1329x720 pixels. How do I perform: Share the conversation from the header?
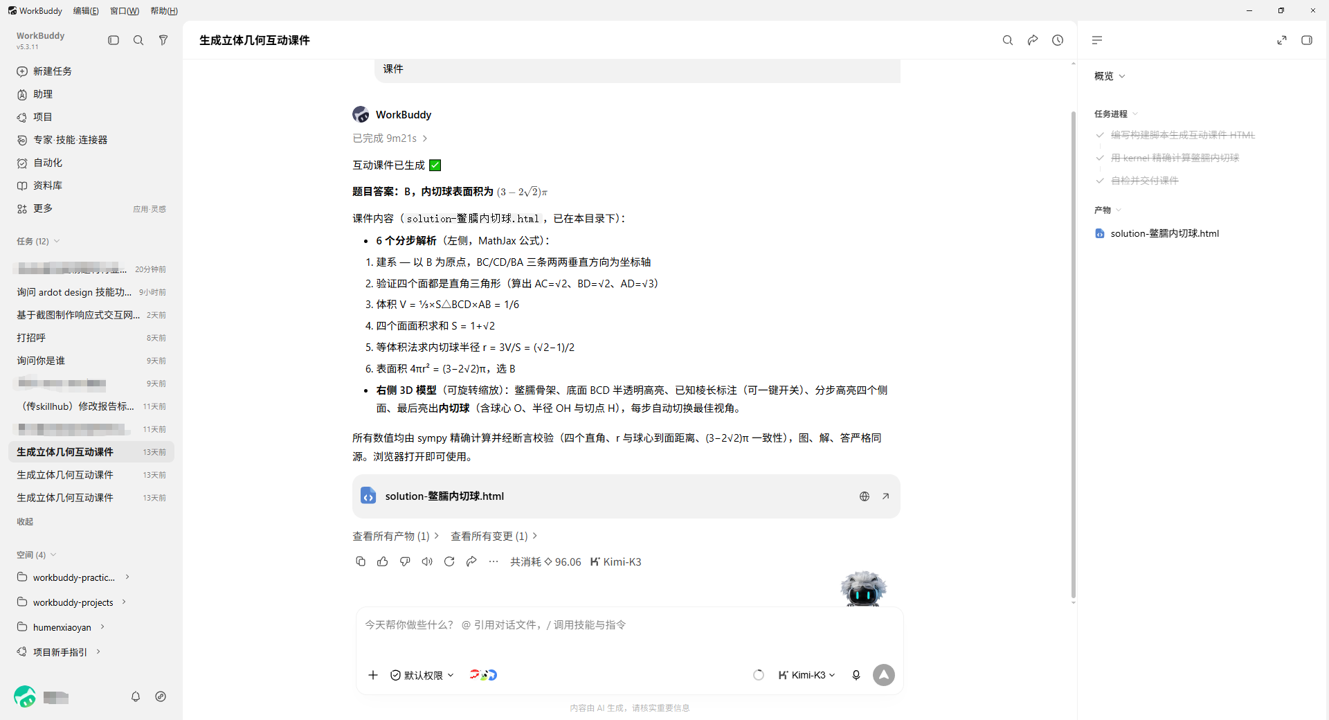1033,40
